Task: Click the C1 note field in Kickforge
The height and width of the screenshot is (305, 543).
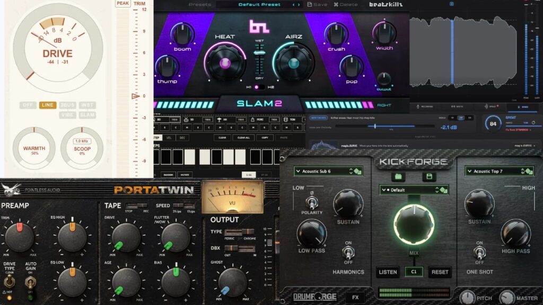Action: [x=414, y=272]
